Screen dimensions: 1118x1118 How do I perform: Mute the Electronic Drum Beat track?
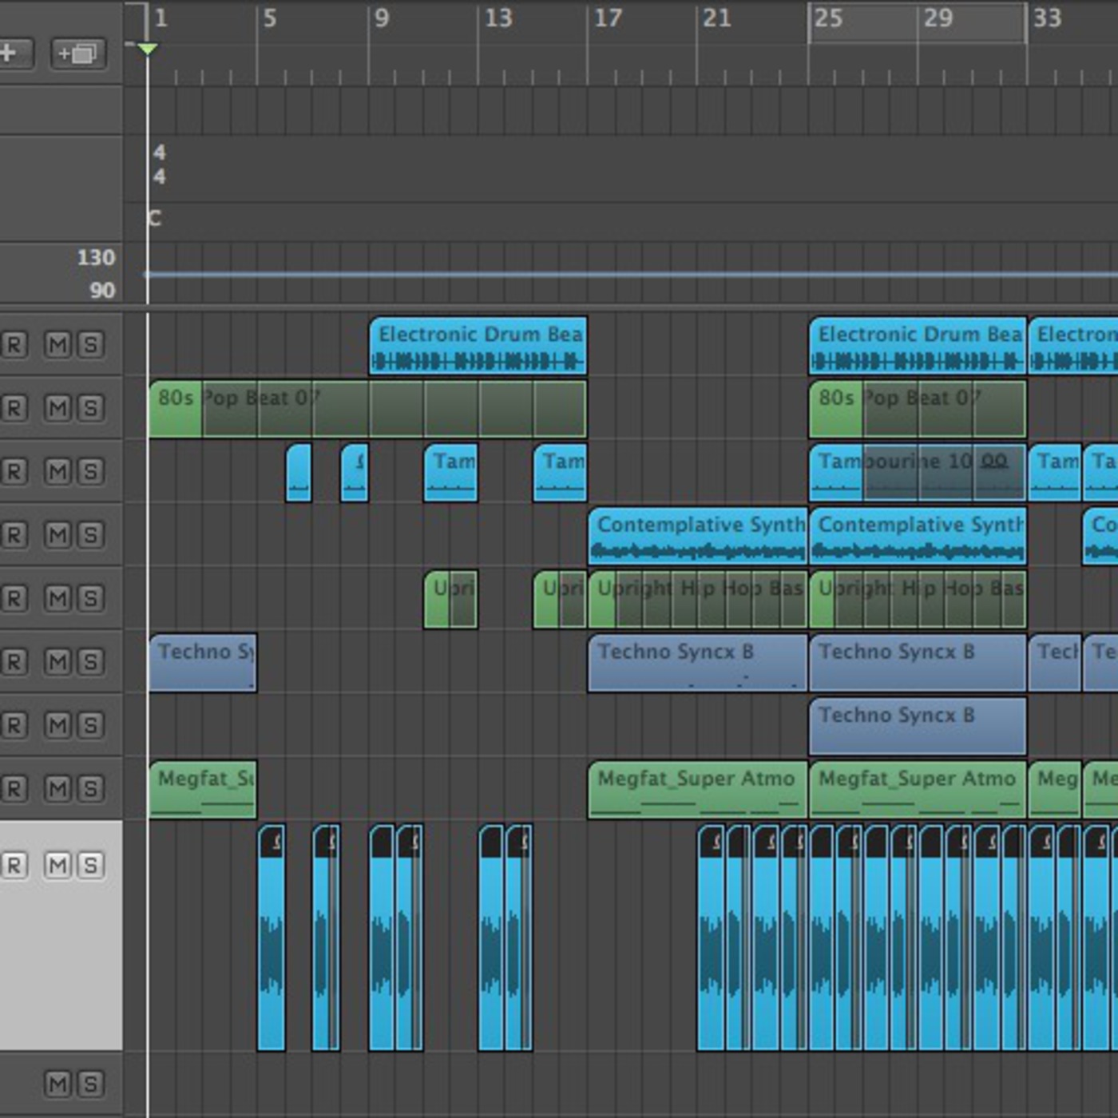point(57,345)
